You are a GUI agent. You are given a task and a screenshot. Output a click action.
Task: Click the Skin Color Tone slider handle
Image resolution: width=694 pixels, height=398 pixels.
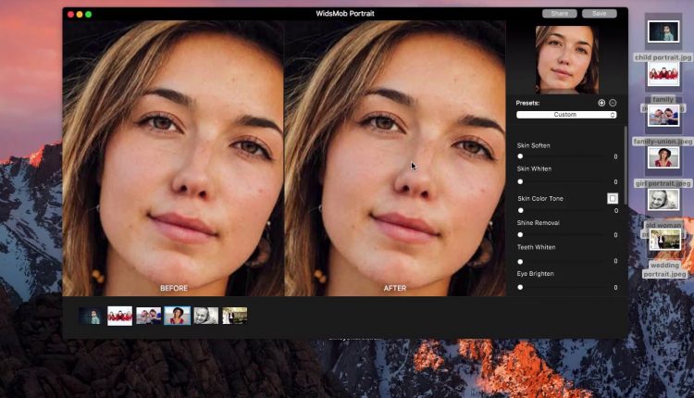click(x=520, y=210)
